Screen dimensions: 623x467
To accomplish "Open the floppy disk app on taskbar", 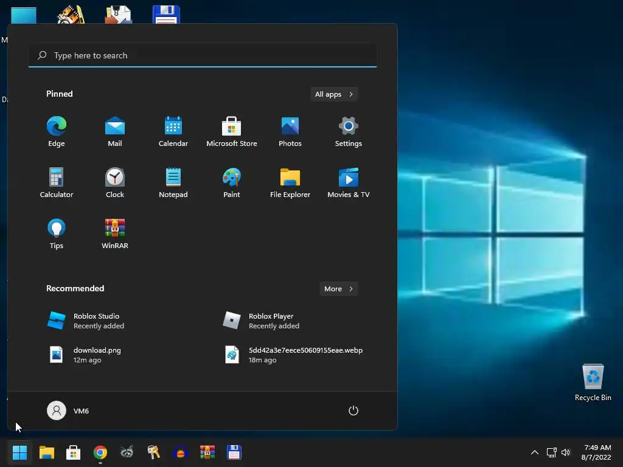I will 234,452.
